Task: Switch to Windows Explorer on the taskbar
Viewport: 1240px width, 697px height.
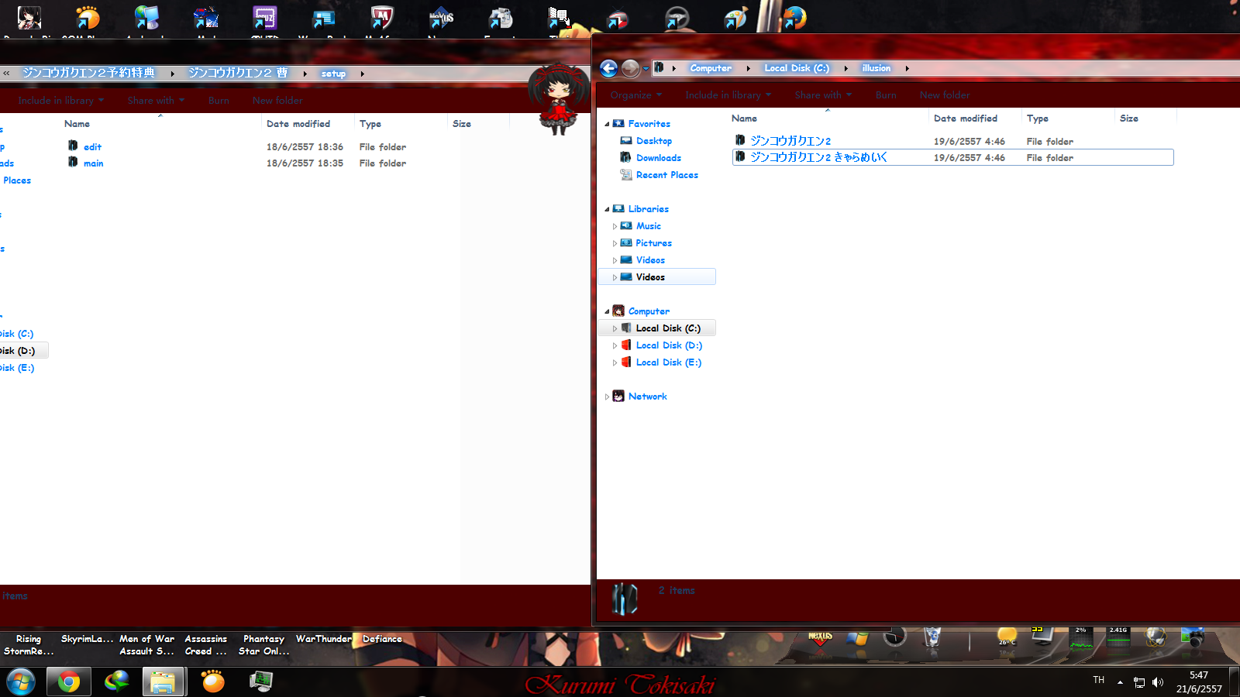Action: pyautogui.click(x=164, y=682)
